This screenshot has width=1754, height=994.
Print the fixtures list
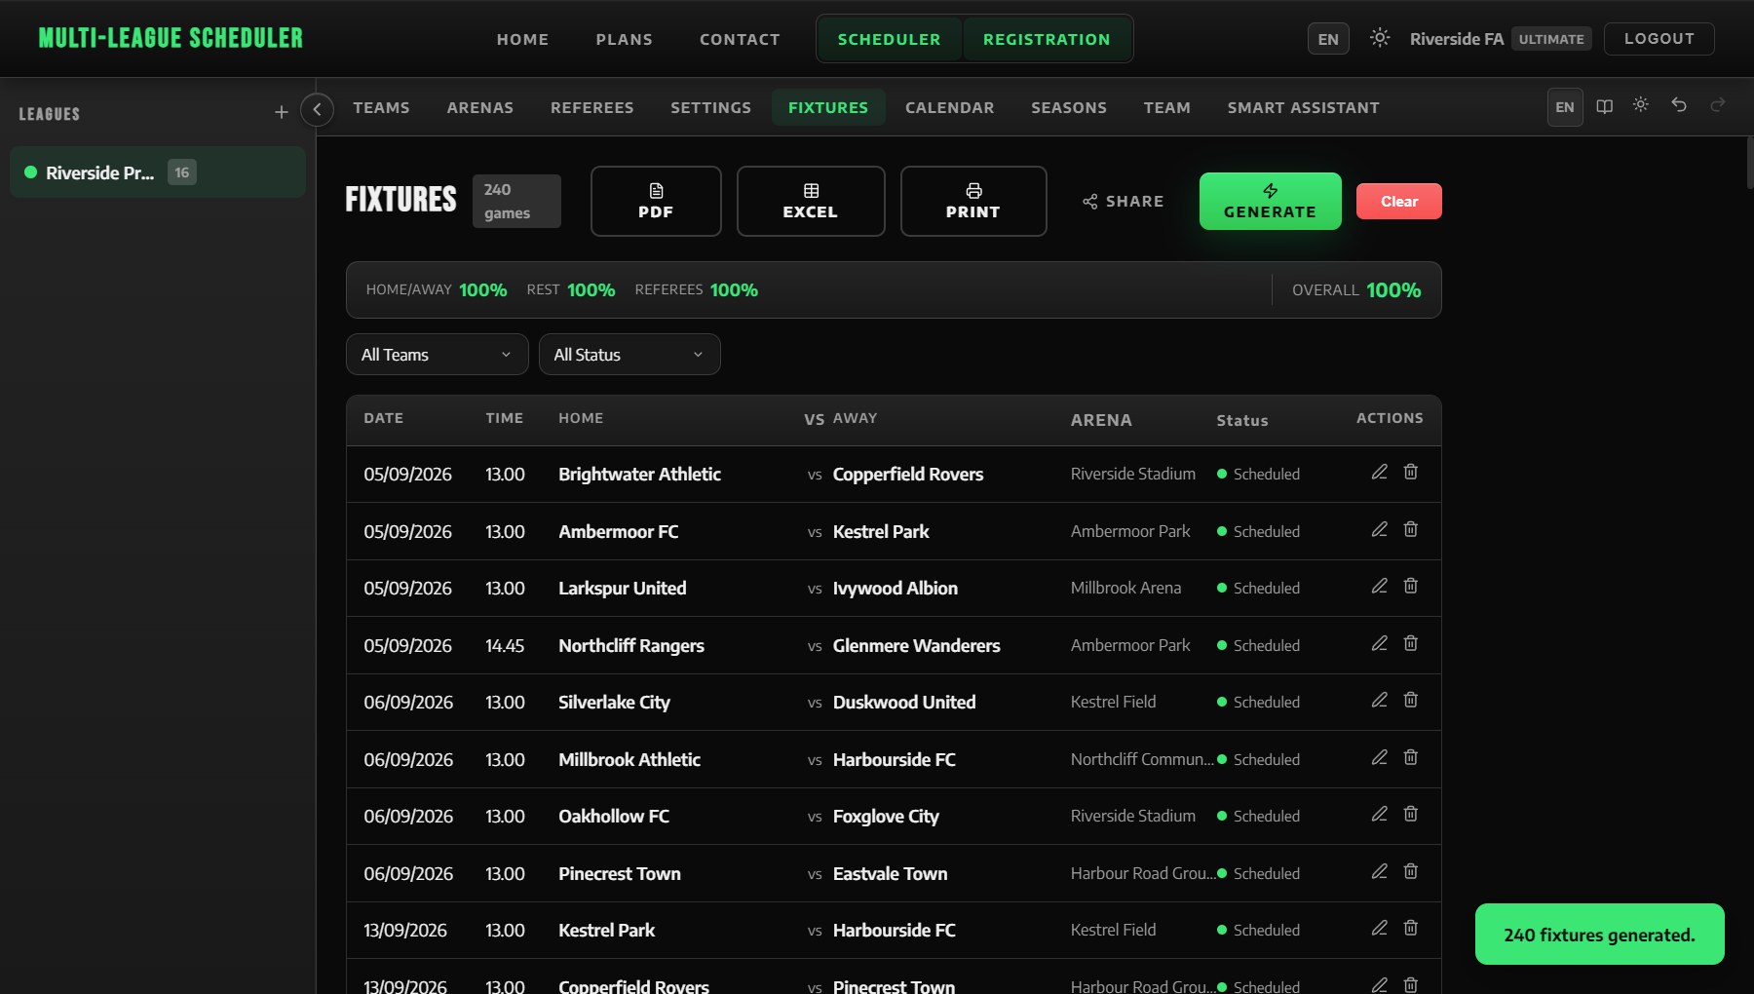point(973,201)
